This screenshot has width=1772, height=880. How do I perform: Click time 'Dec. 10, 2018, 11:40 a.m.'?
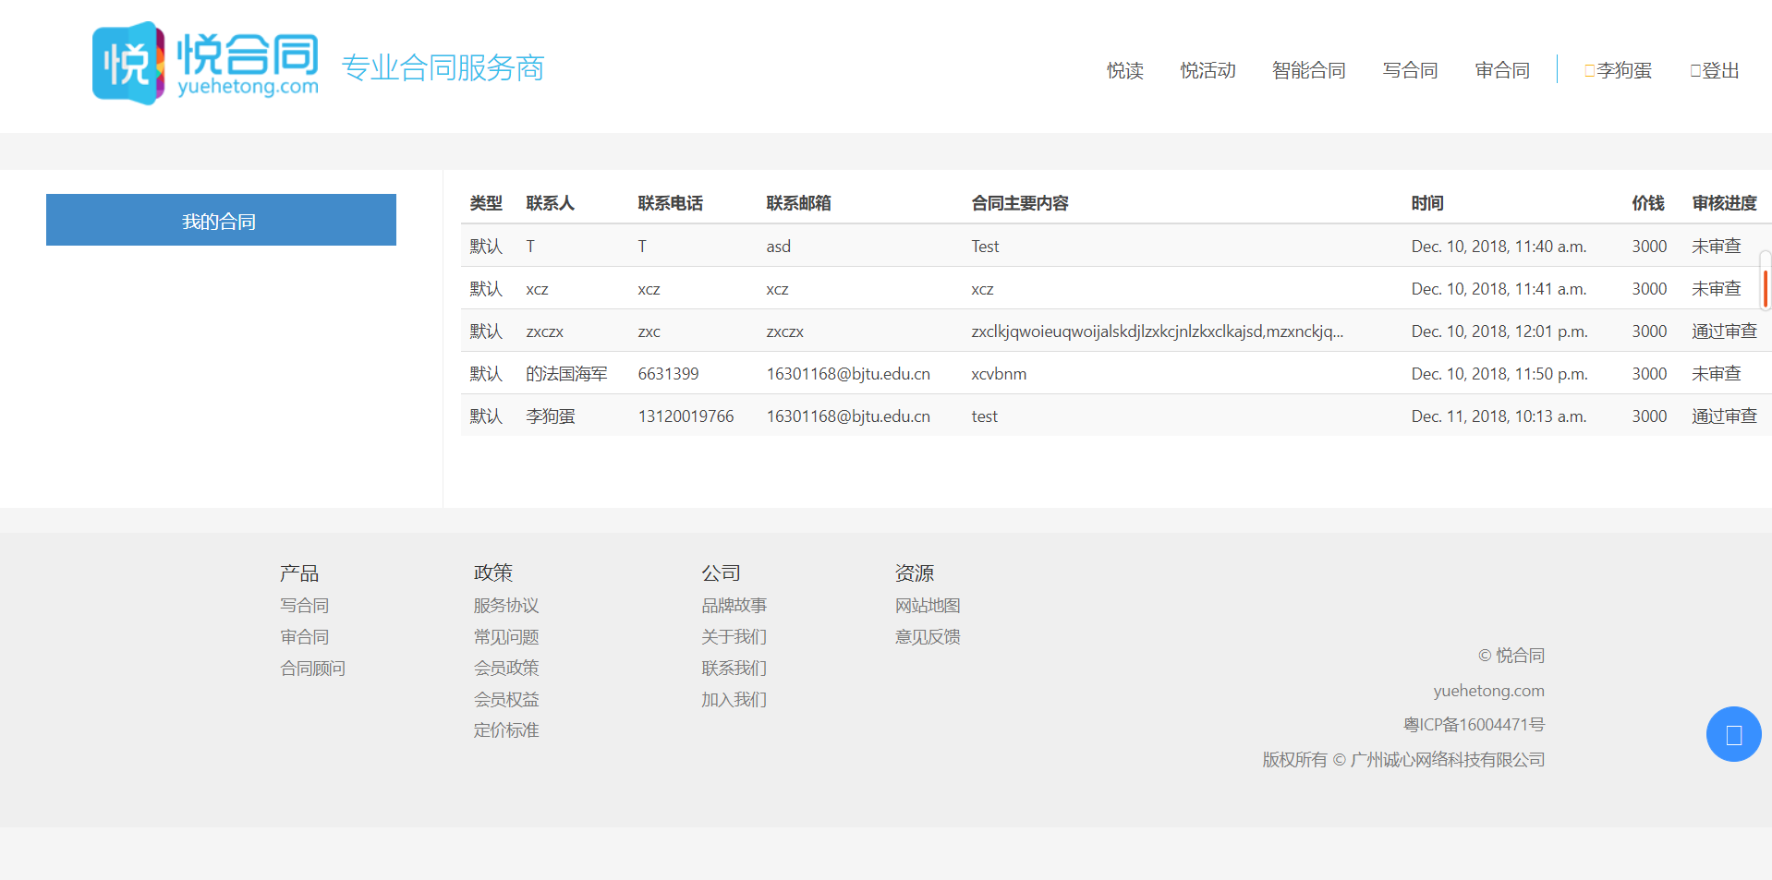coord(1499,247)
